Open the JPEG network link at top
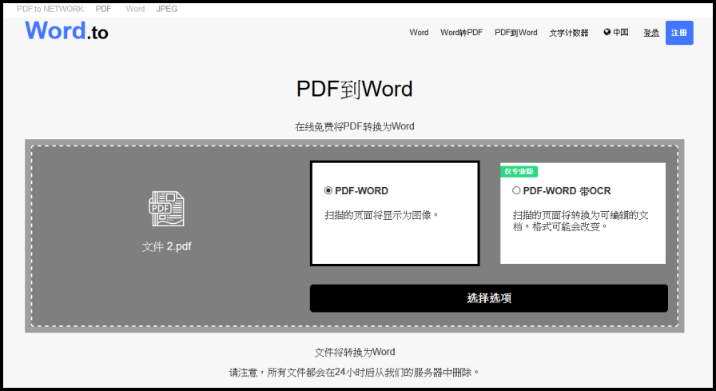The height and width of the screenshot is (391, 716). click(x=167, y=9)
